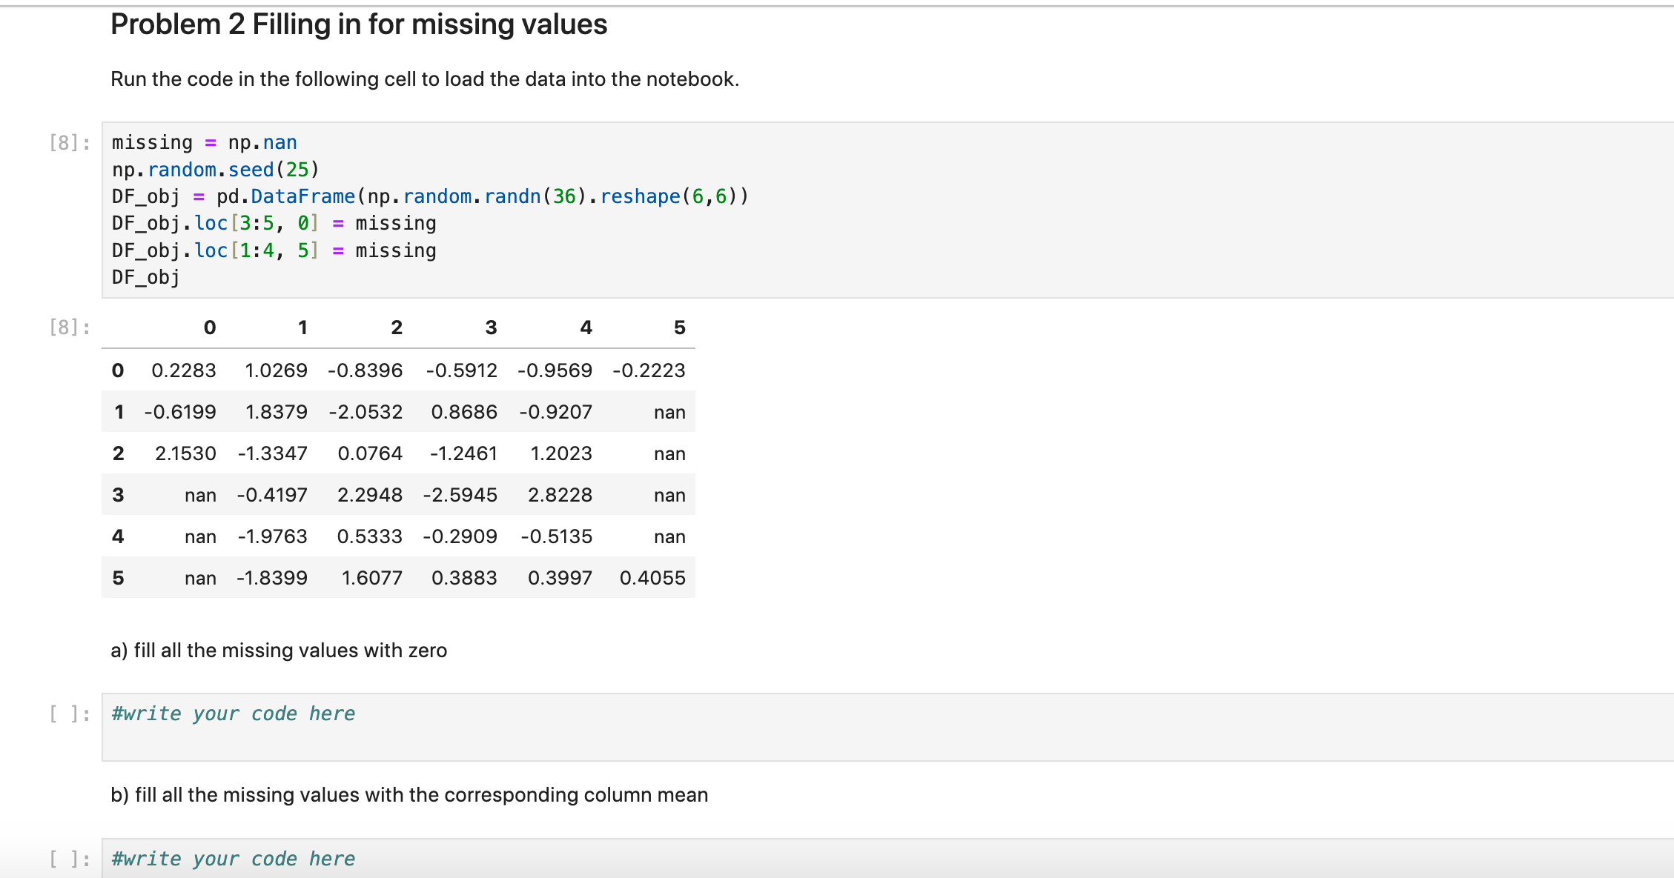Click the empty prompt beside part a cell
Viewport: 1674px width, 878px height.
(70, 714)
